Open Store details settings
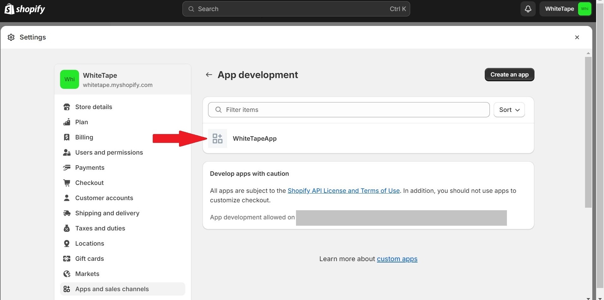The image size is (604, 300). 122,107
